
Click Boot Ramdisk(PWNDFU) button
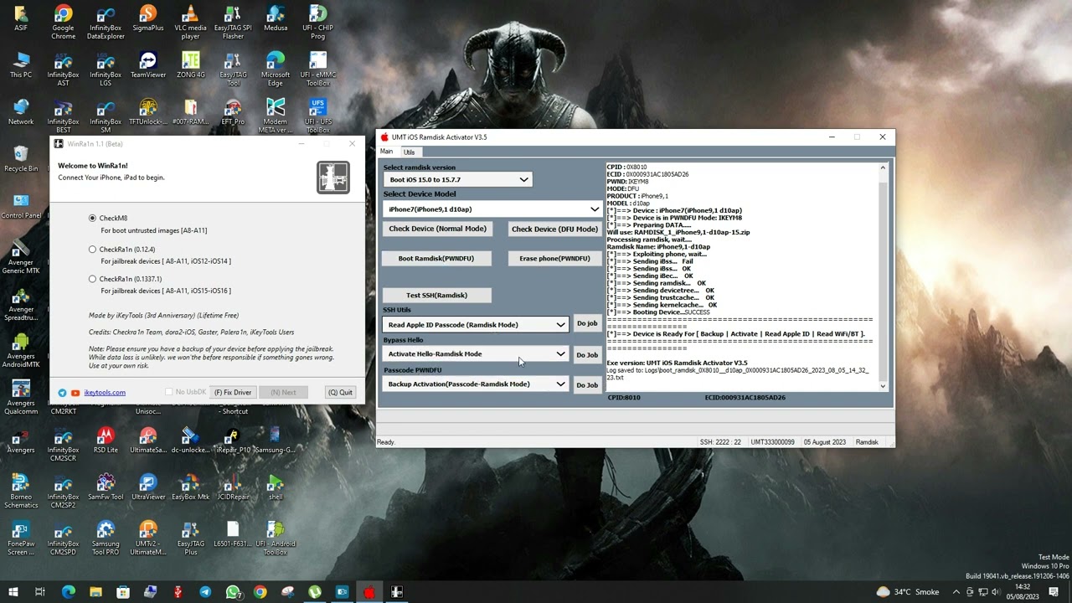tap(435, 258)
